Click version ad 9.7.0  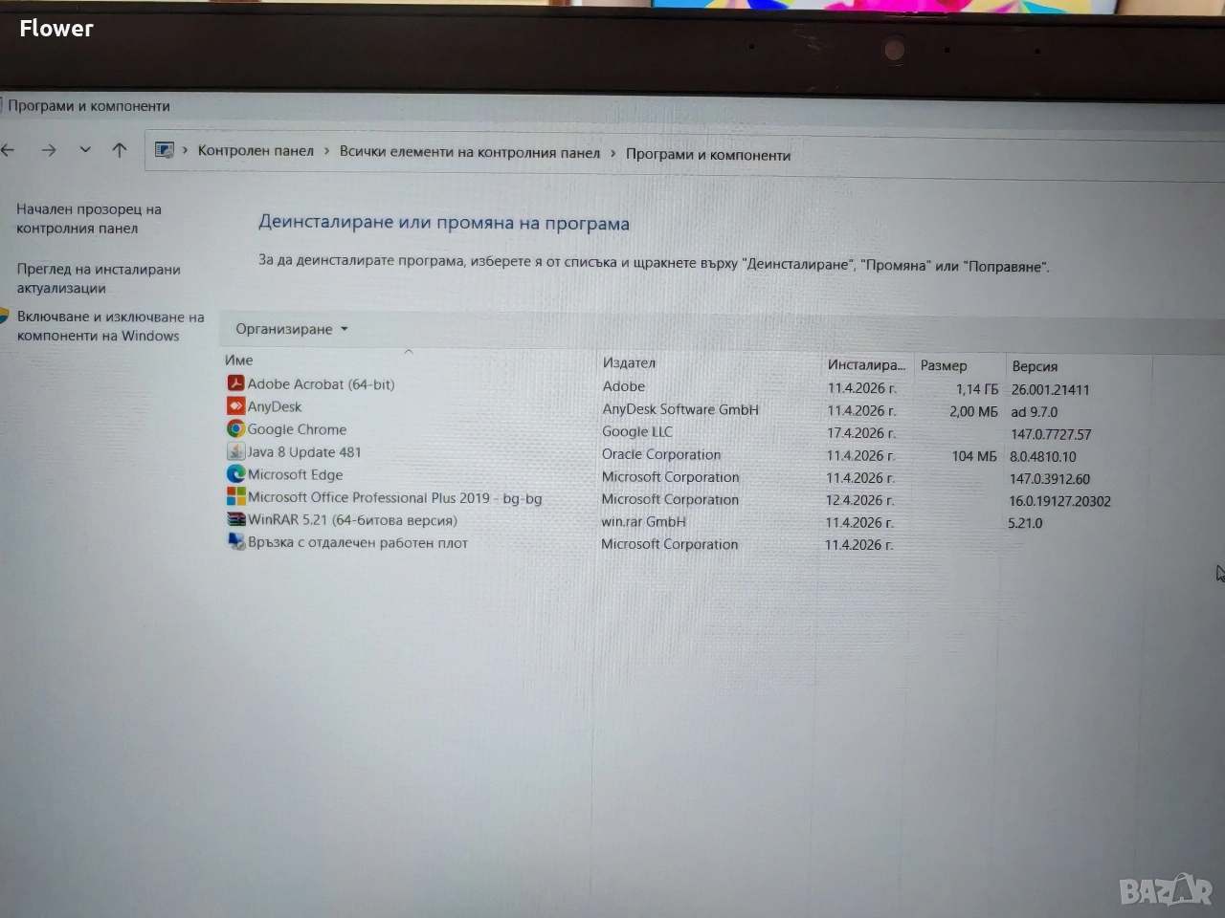pos(1035,412)
